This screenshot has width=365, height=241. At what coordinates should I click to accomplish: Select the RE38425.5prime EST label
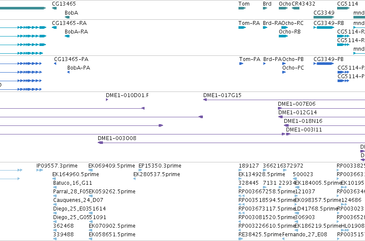pyautogui.click(x=260, y=235)
